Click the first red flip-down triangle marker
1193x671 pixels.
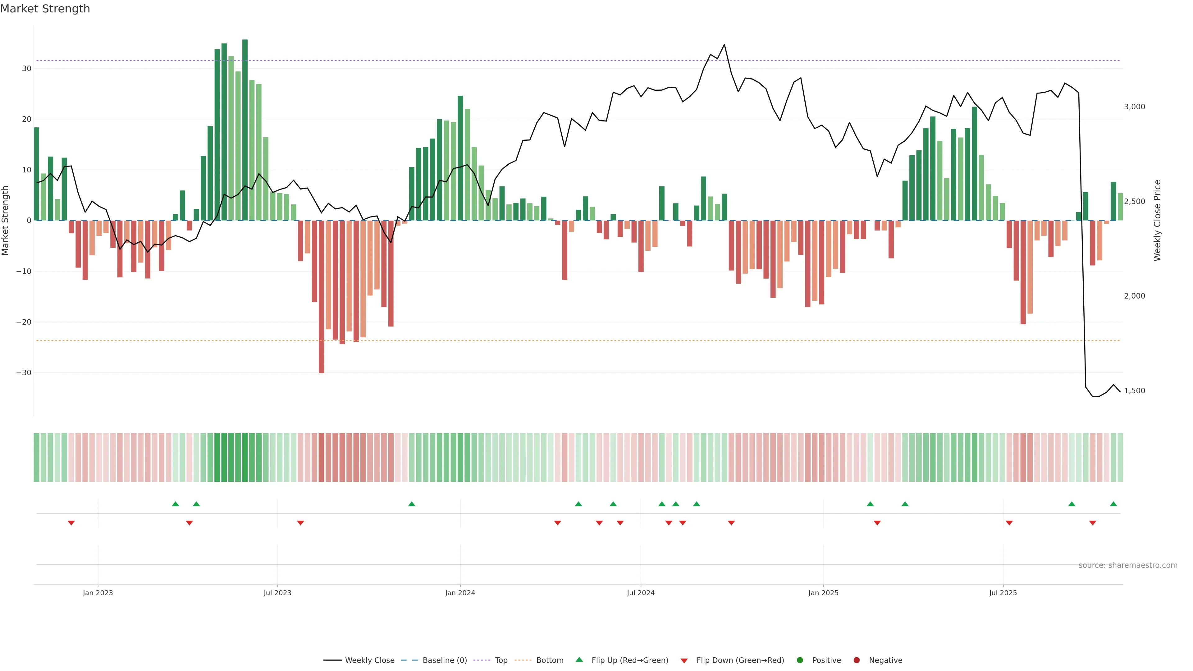[71, 523]
